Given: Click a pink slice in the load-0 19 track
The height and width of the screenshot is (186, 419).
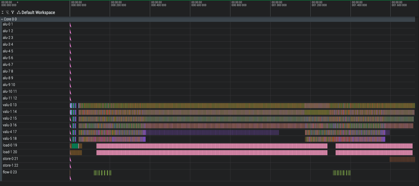Looking at the screenshot, I should pos(196,146).
